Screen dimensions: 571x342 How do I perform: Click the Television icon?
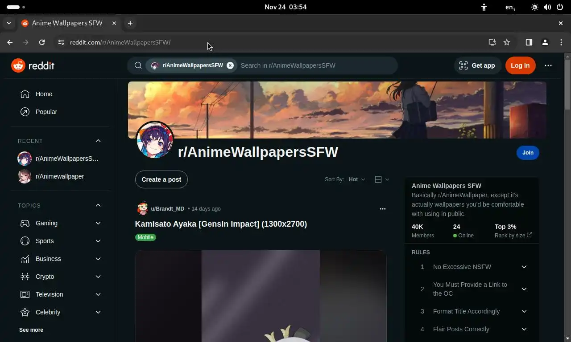pos(25,294)
